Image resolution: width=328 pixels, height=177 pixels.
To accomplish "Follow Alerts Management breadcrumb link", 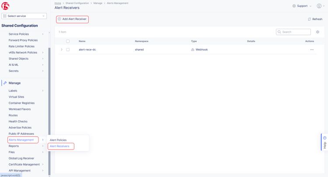I will tap(118, 3).
